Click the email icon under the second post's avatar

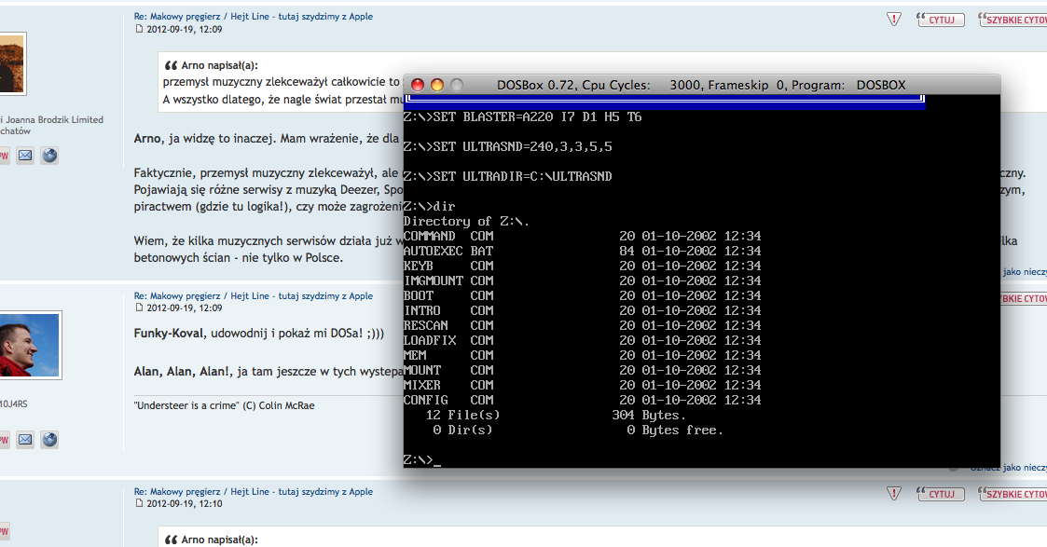(25, 439)
